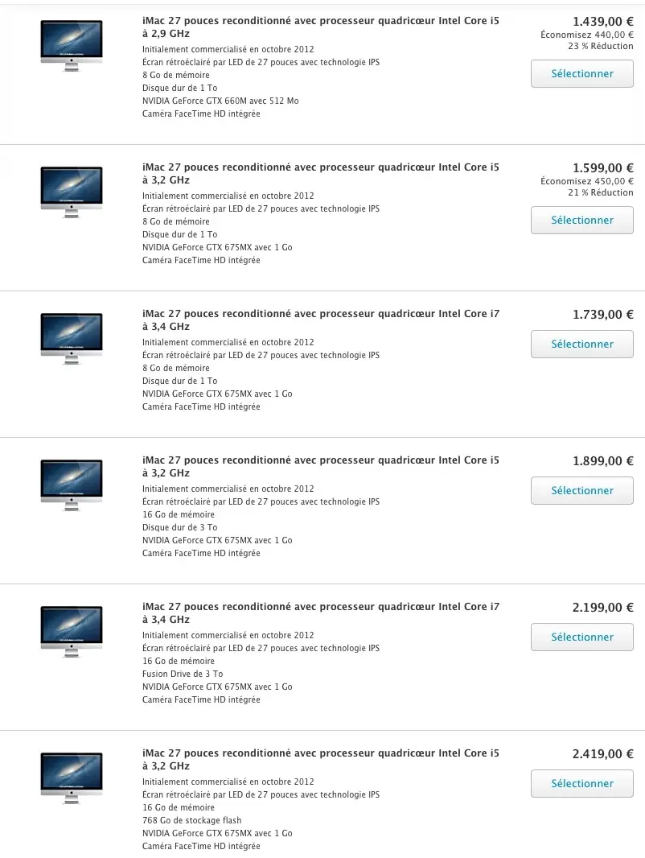The width and height of the screenshot is (645, 858).
Task: Click the iMac picture next to the Fusion Drive model
Action: (71, 632)
